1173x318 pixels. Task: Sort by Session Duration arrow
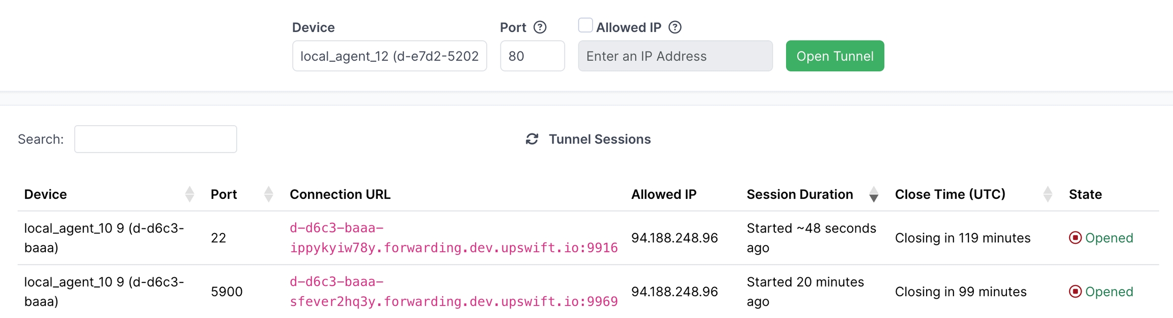pos(874,194)
